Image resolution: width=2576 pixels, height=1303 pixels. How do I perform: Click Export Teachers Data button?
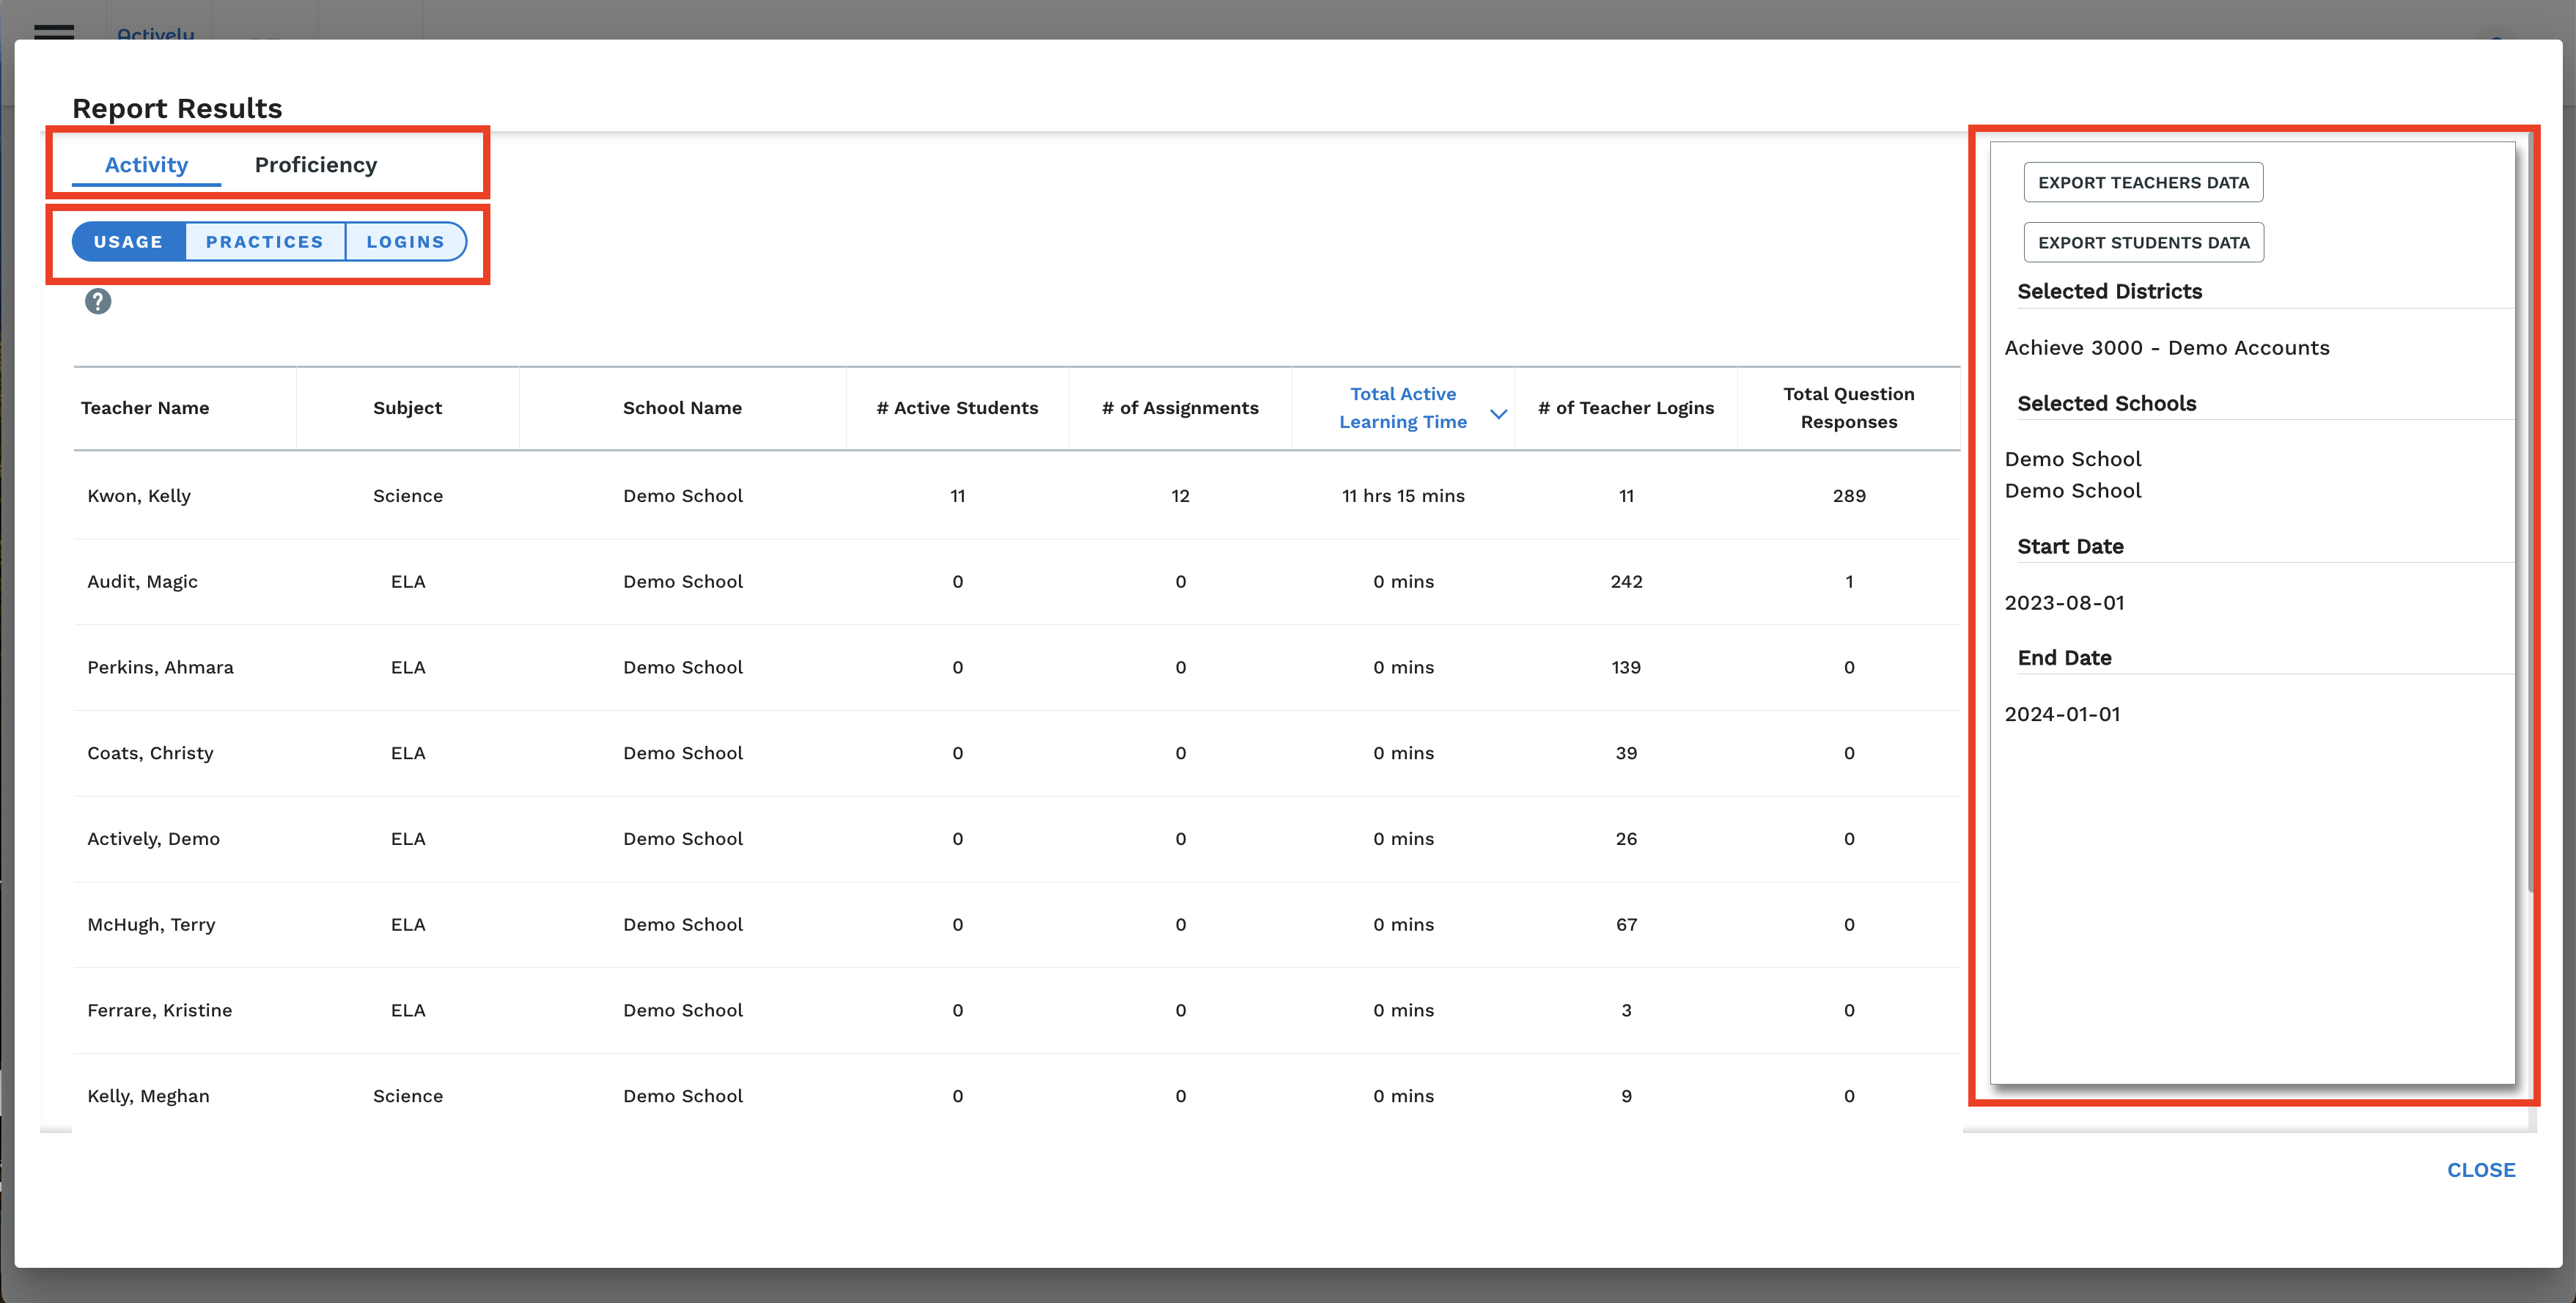pos(2143,182)
